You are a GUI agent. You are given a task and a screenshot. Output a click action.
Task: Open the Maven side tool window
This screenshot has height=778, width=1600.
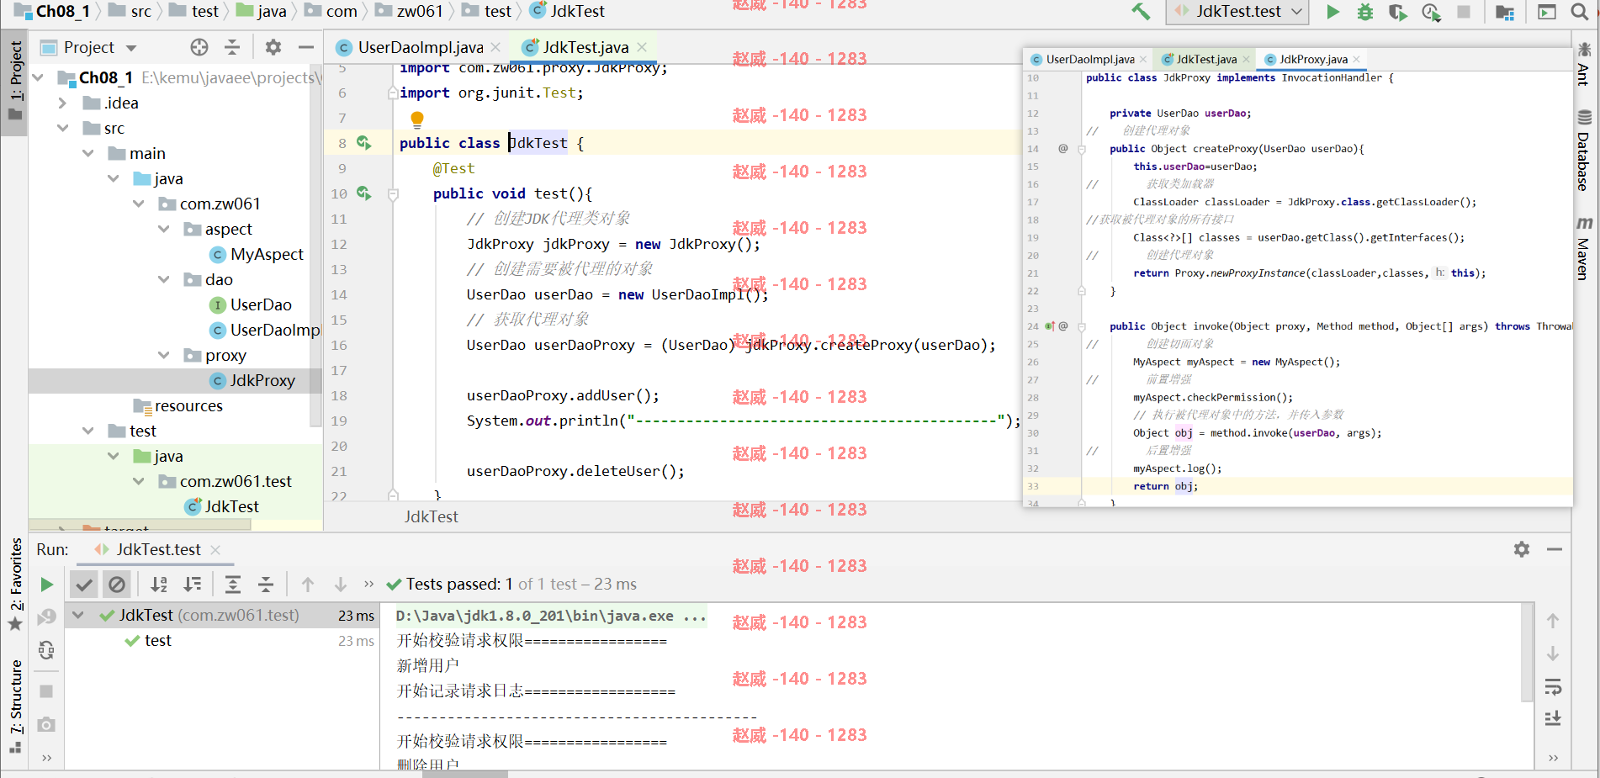tap(1584, 247)
